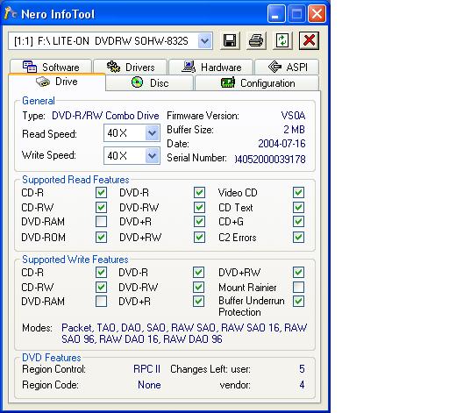Viewport: 449px width, 413px height.
Task: Toggle DVD-RW checkbox under Read Features
Action: 199,207
